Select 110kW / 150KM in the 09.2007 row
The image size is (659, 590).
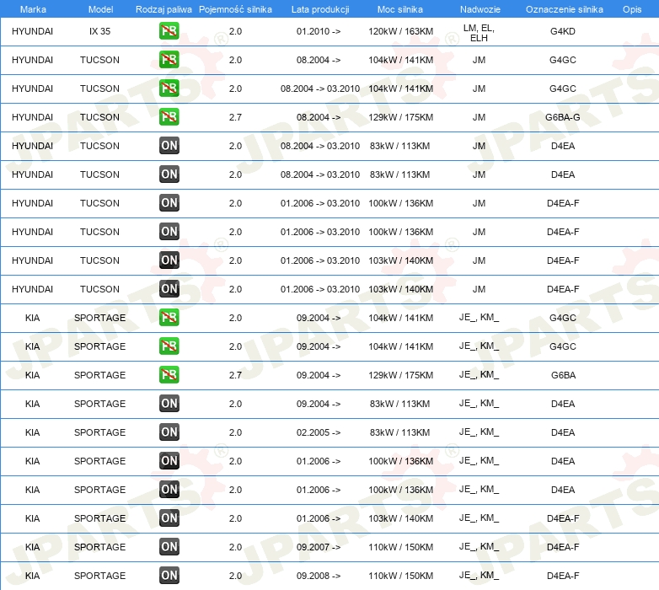pyautogui.click(x=400, y=547)
